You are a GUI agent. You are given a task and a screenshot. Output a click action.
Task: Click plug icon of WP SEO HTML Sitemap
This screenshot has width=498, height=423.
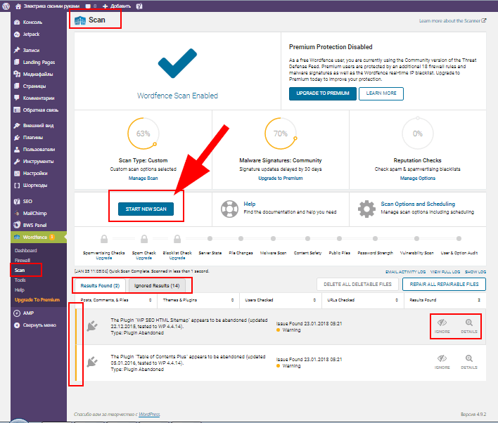pyautogui.click(x=92, y=326)
